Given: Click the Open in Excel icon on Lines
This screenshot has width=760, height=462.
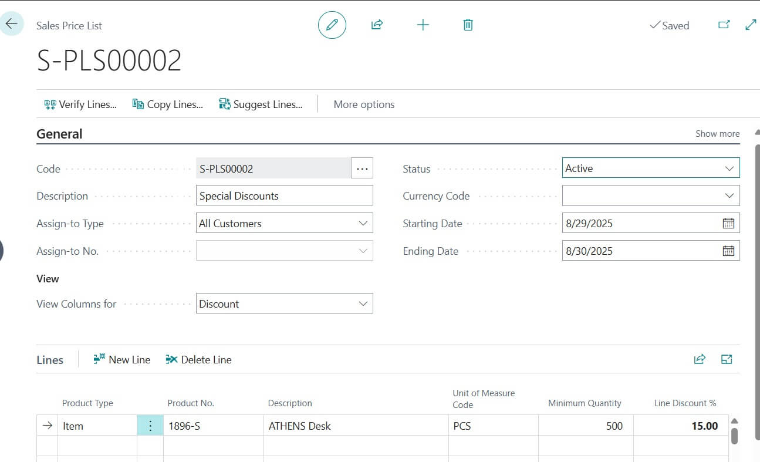Looking at the screenshot, I should point(727,359).
